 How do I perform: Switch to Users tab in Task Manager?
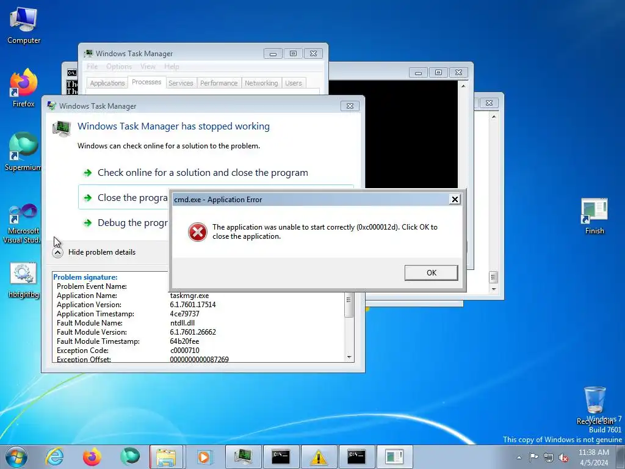[x=294, y=83]
